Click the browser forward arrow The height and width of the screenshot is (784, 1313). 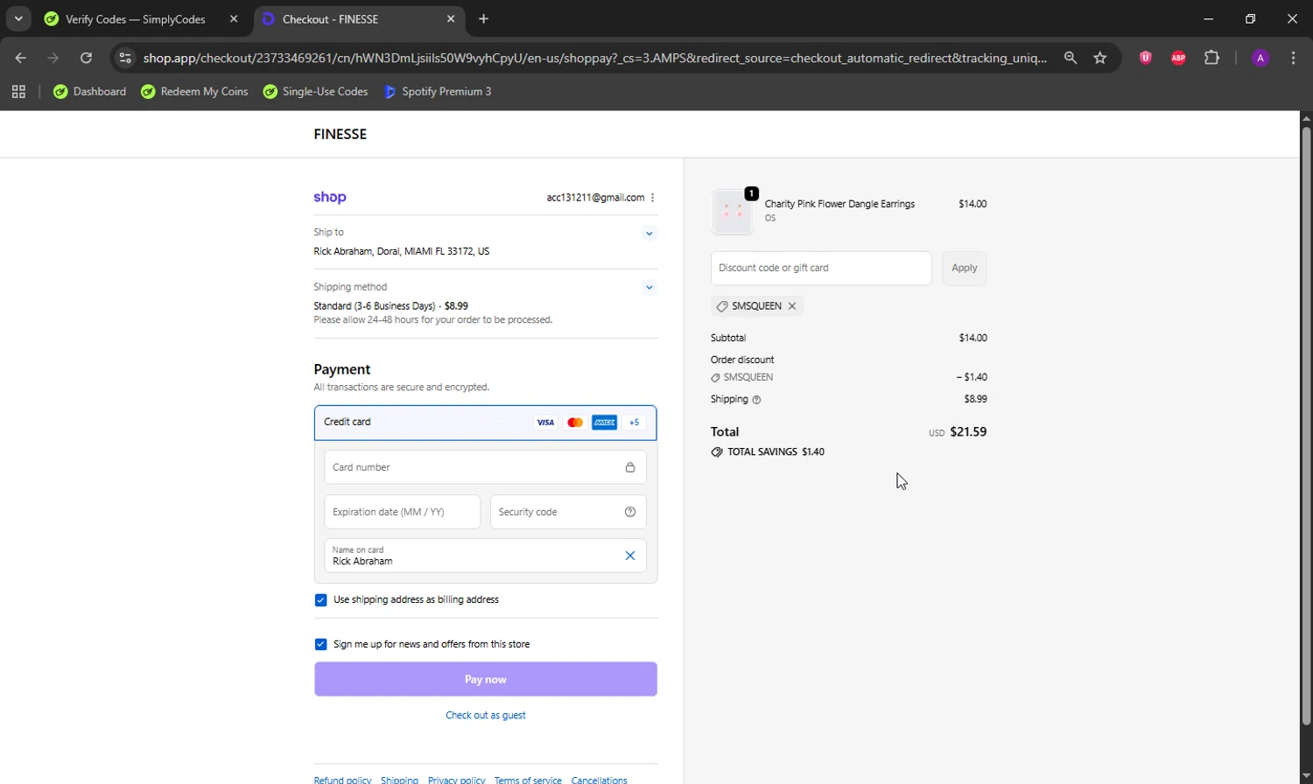(x=53, y=58)
